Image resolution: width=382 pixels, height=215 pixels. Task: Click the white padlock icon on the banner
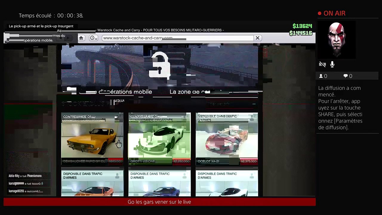[159, 66]
